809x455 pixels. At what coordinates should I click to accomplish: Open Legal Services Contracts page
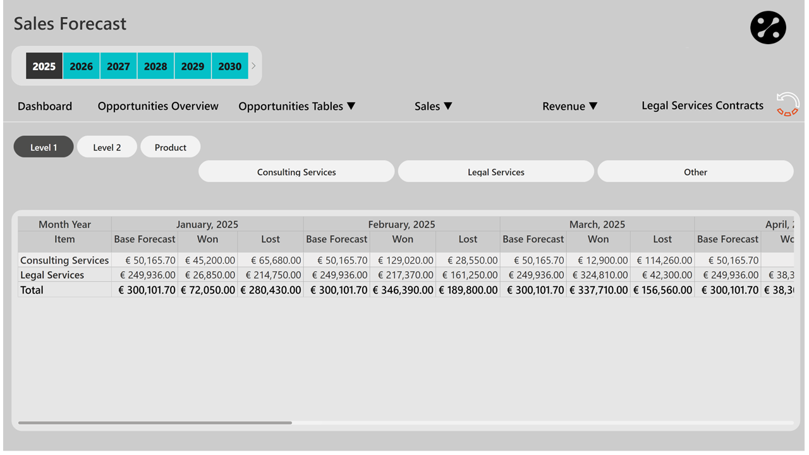(x=702, y=106)
